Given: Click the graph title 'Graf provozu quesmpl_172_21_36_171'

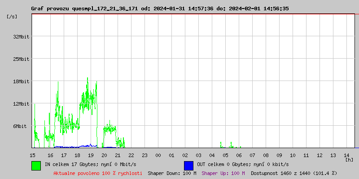Looking at the screenshot, I should 84,9.
